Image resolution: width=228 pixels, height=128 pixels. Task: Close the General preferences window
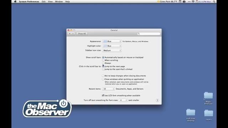click(68, 30)
